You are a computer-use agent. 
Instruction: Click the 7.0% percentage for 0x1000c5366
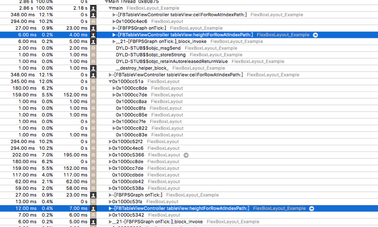tap(47, 155)
